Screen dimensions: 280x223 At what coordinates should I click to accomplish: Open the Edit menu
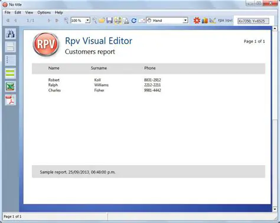(x=18, y=12)
